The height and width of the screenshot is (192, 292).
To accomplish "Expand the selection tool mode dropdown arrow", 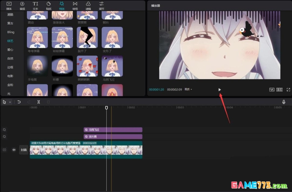I will [10, 102].
